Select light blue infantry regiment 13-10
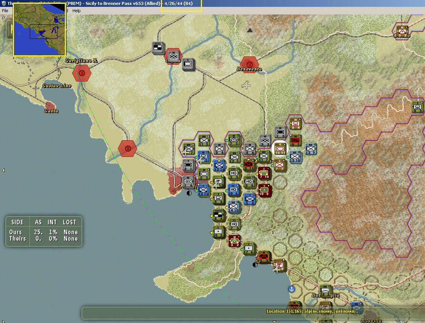 (x=295, y=157)
